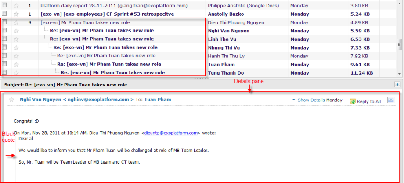This screenshot has height=183, width=404.
Task: Click the Reply to All label
Action: coord(369,101)
